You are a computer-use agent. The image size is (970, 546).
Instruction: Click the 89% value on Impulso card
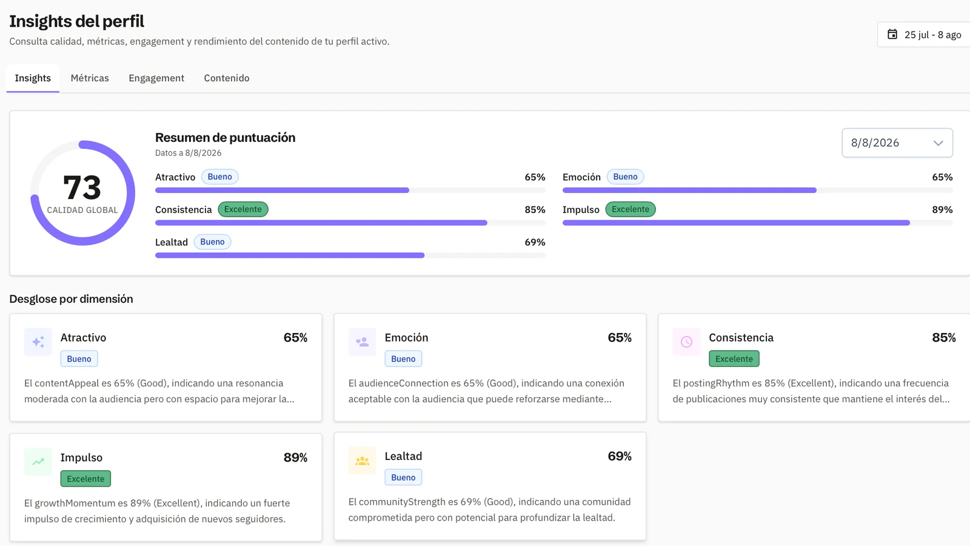coord(295,457)
